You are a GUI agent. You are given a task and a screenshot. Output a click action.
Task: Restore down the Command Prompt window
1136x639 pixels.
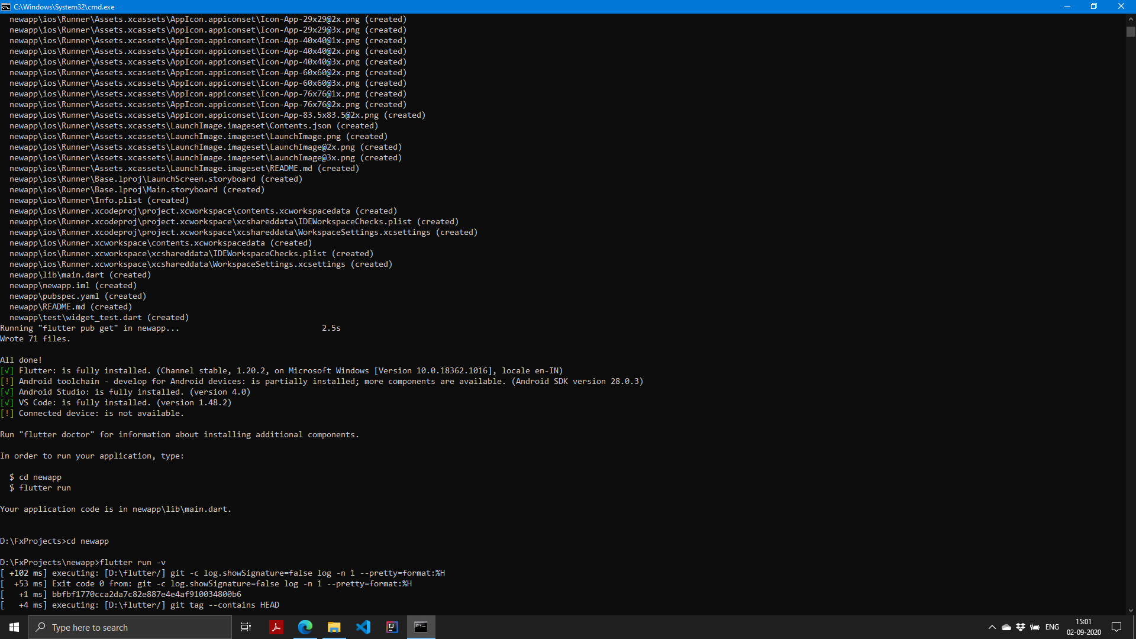[x=1094, y=7]
